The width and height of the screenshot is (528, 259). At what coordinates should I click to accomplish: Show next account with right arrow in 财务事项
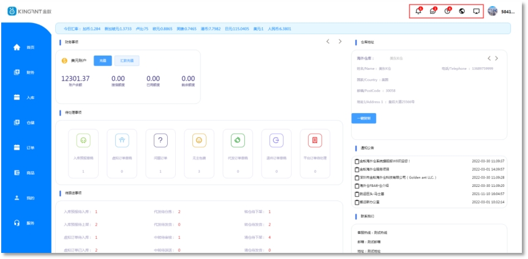point(340,42)
